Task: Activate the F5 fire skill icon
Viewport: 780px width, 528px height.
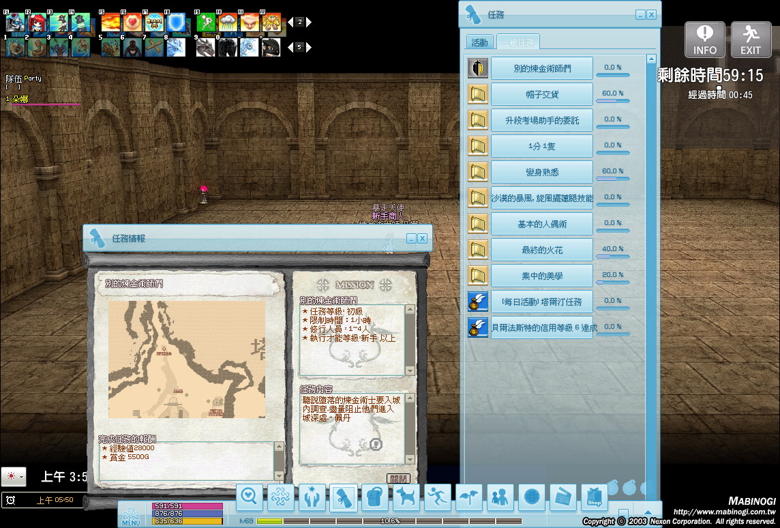Action: (110, 23)
